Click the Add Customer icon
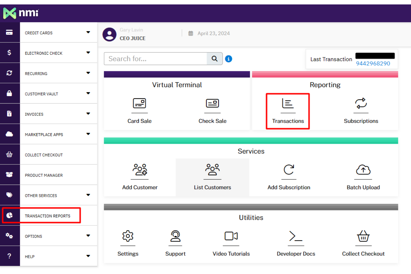Screen dimensions: 411x274 click(x=140, y=170)
